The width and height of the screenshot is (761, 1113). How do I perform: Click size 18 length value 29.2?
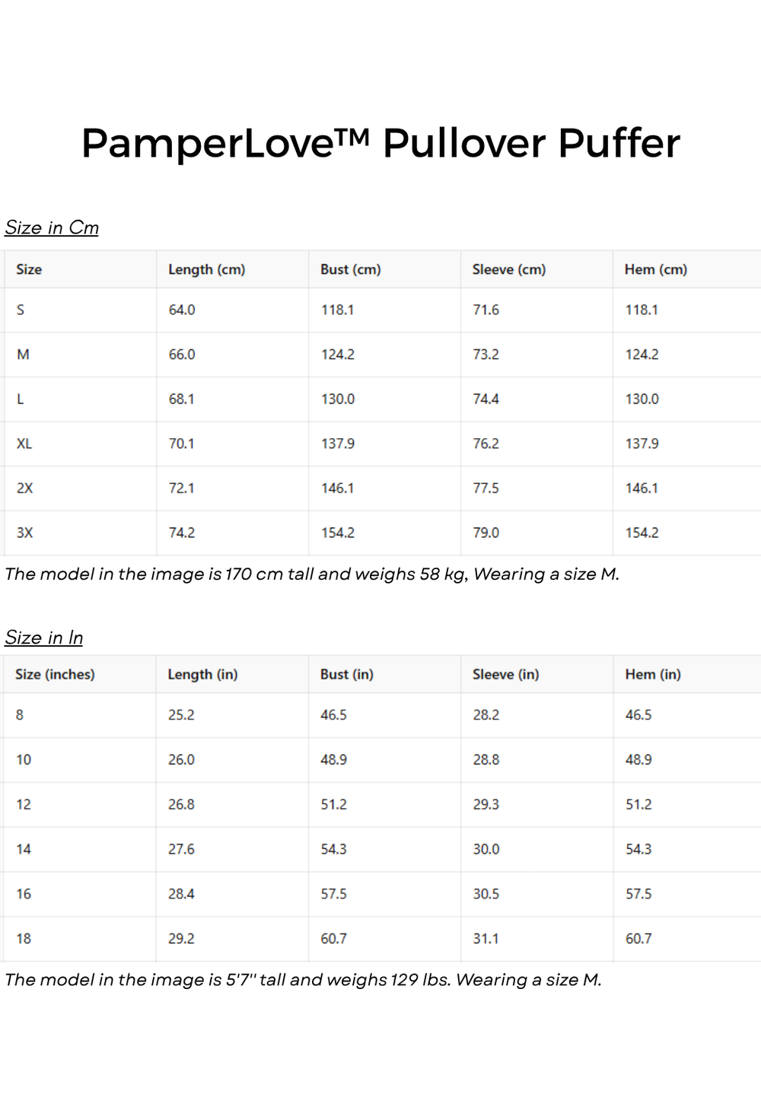181,939
